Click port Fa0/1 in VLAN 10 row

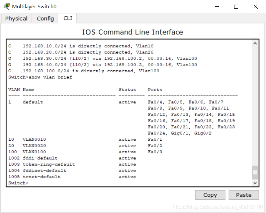(x=155, y=139)
